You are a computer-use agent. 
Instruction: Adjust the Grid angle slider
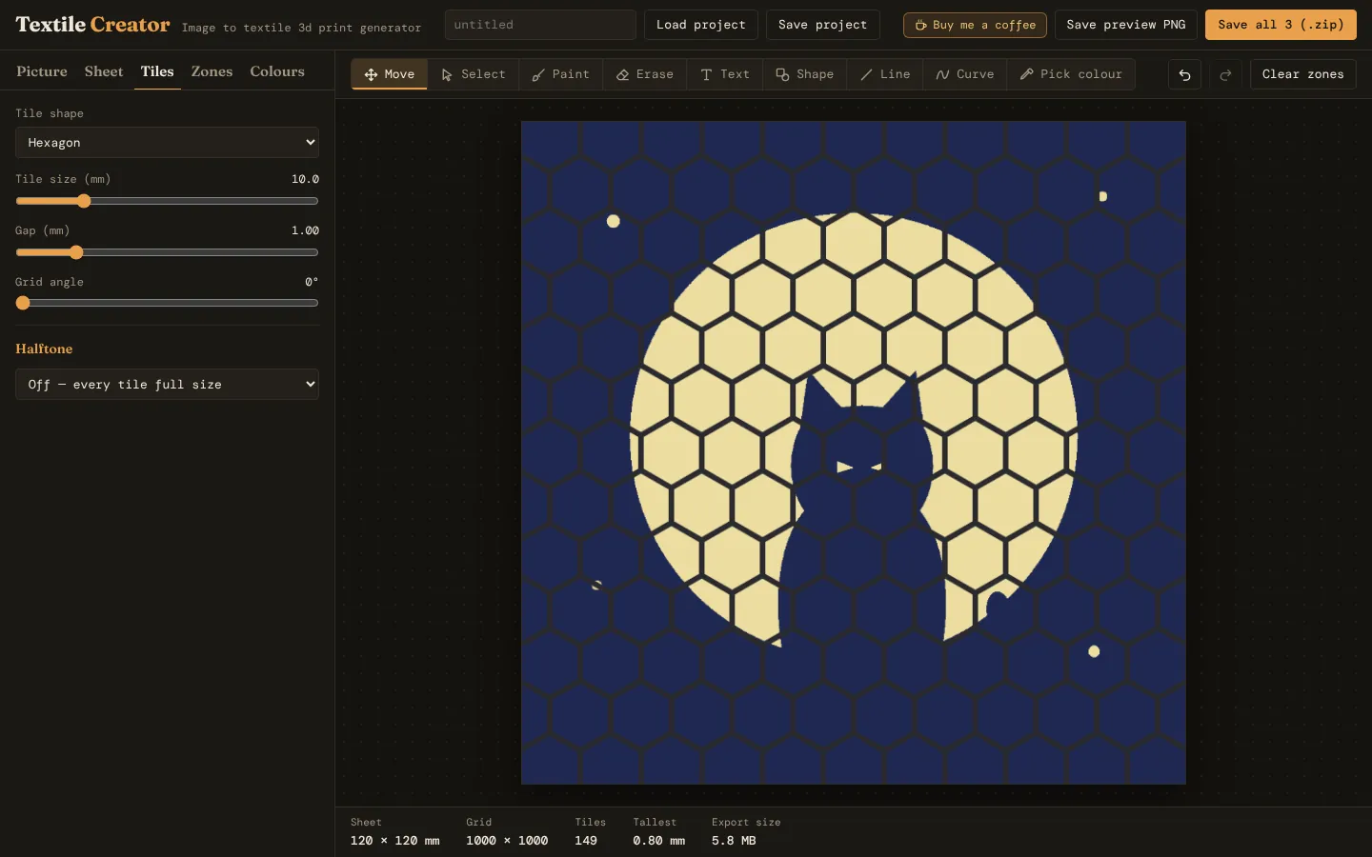(x=167, y=303)
